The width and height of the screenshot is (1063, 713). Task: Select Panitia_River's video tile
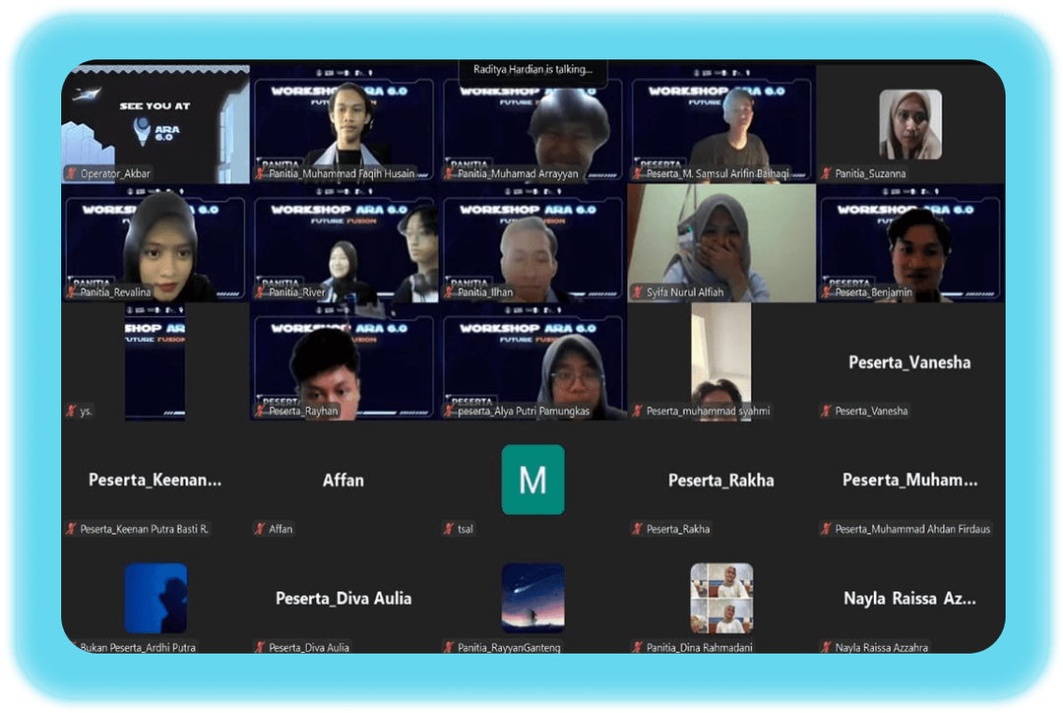[344, 243]
